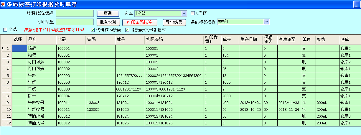
Task: Click the window restore button at top right
Action: coord(357,4)
